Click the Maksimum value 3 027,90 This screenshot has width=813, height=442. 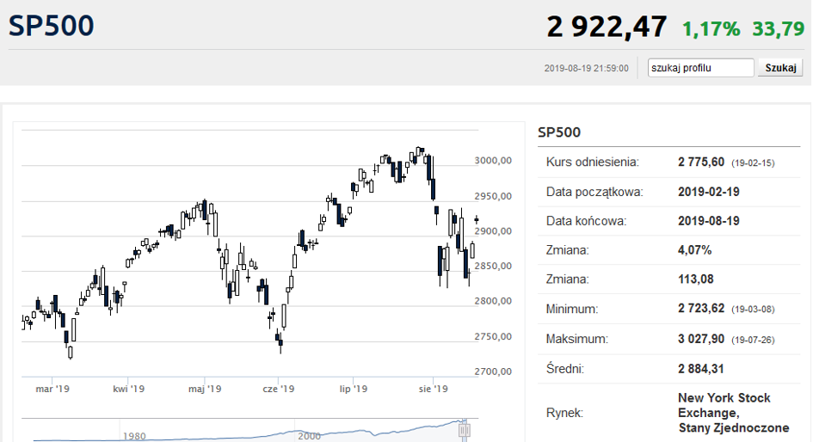pos(700,339)
